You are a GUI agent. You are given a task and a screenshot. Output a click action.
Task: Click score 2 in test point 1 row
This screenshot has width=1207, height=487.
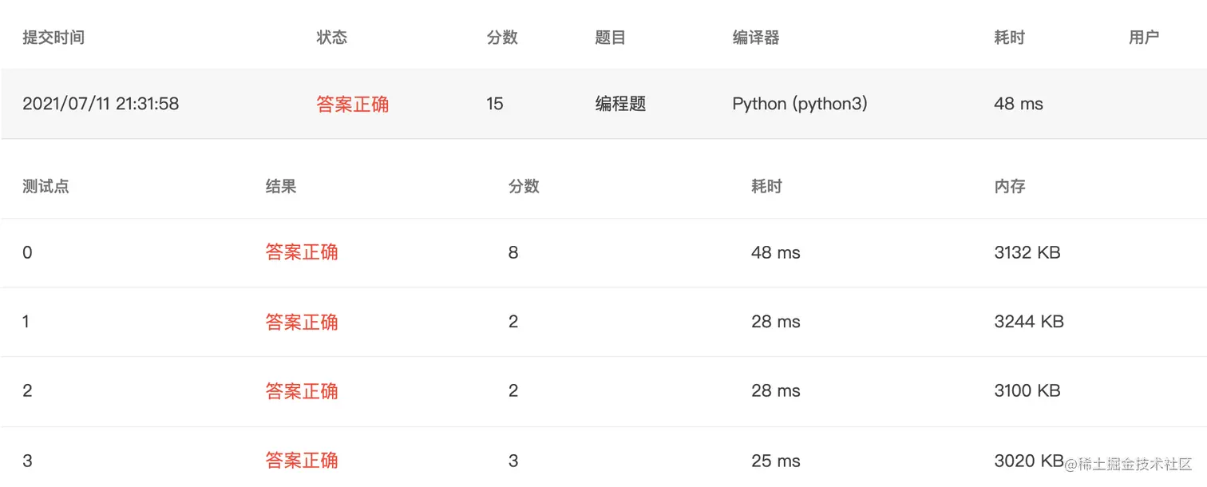tap(513, 322)
